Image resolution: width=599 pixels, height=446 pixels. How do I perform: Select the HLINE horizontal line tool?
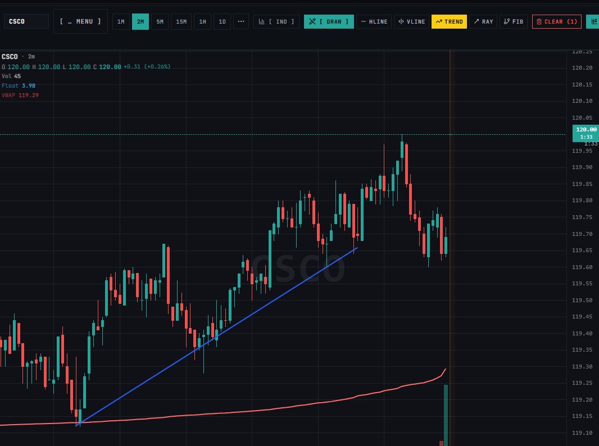pyautogui.click(x=374, y=21)
